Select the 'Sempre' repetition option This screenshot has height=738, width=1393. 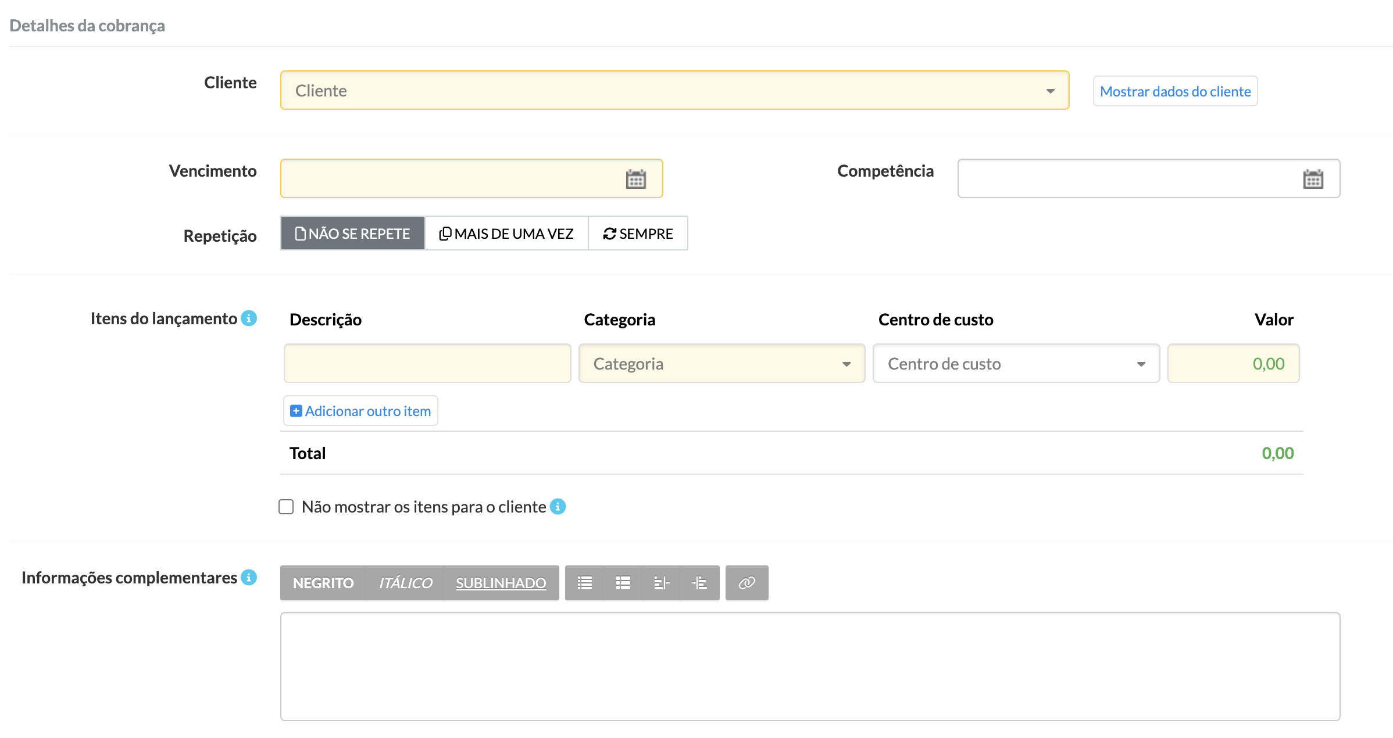(638, 234)
